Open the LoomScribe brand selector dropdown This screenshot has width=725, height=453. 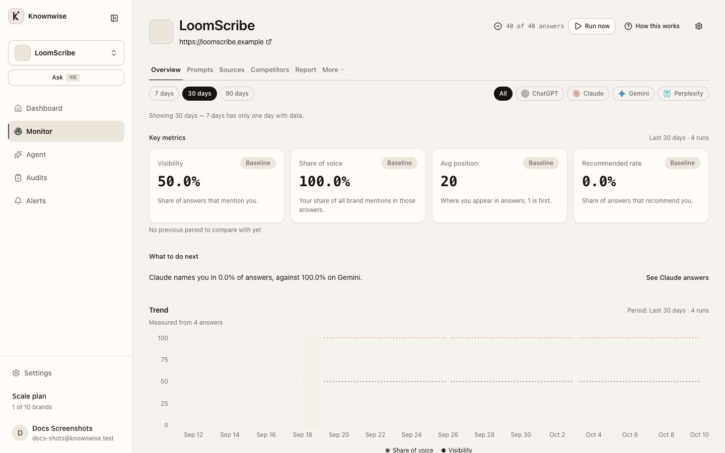(x=66, y=53)
